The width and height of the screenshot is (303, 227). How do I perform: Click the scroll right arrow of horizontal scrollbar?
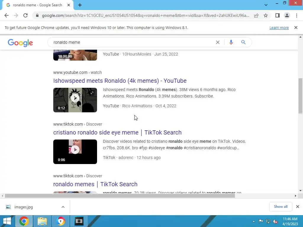coord(296,196)
